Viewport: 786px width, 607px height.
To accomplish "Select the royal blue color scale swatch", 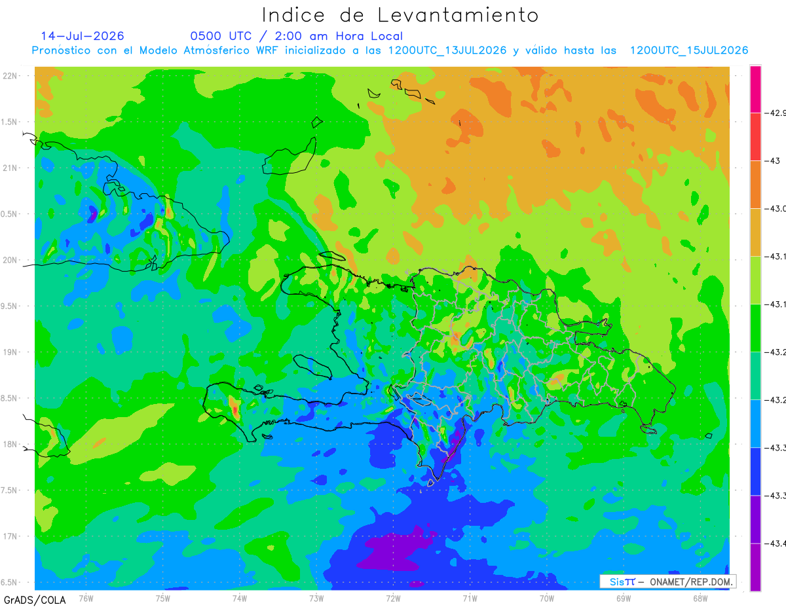I will click(x=755, y=471).
